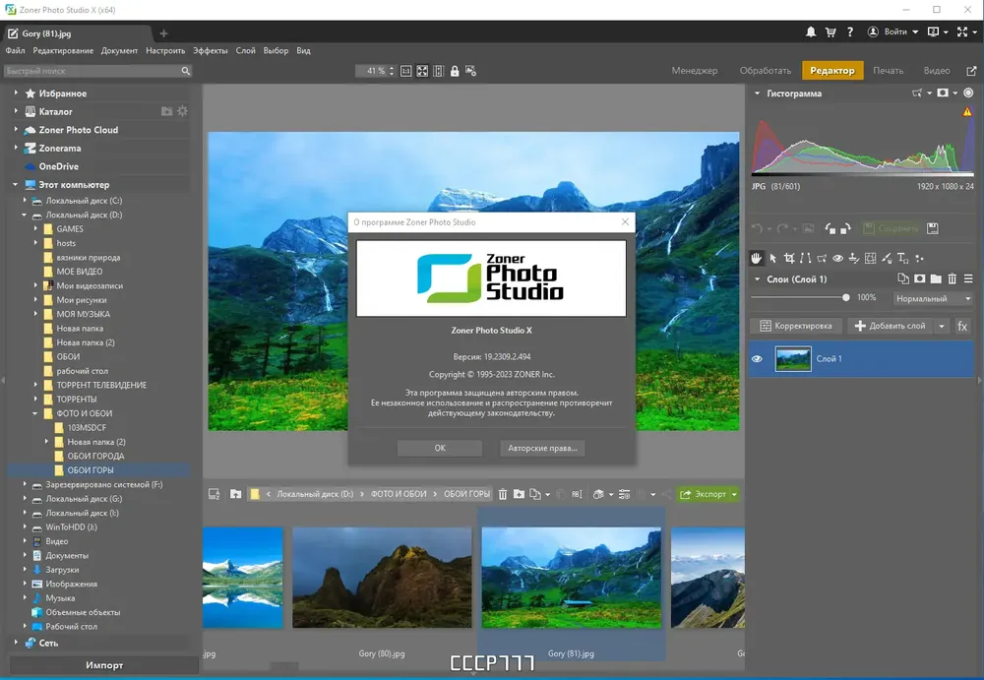
Task: Adjust the layer opacity slider handle
Action: tap(846, 297)
